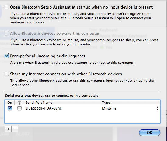167x141 pixels.
Task: Click the plus button to add serial port
Action: point(8,129)
